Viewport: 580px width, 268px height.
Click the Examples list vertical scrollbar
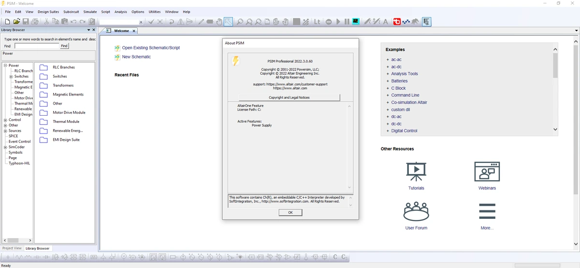(x=555, y=89)
